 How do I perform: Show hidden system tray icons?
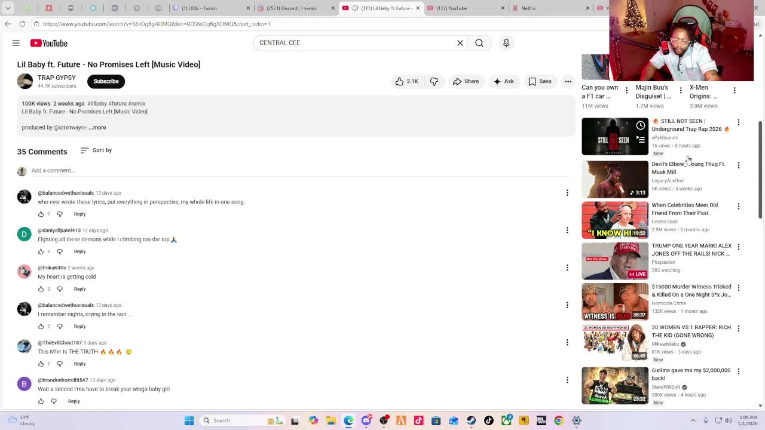[x=693, y=420]
